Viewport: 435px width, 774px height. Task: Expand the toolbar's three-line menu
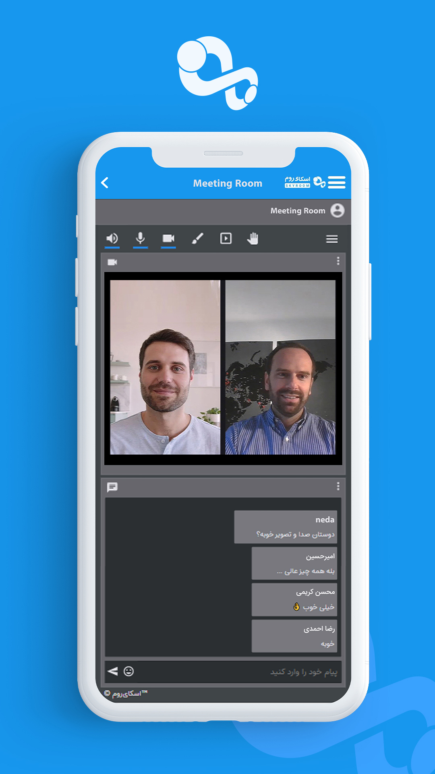331,239
